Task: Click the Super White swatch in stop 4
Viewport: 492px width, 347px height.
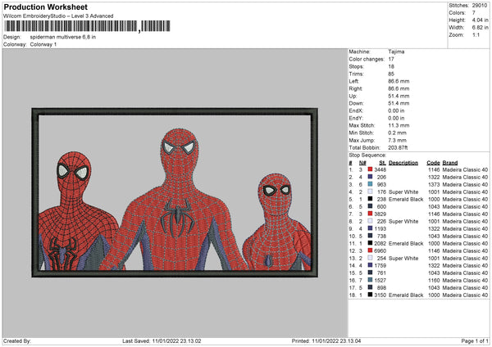Action: [371, 191]
